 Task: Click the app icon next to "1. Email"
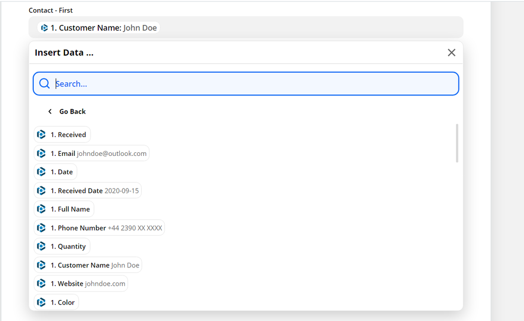click(x=41, y=153)
